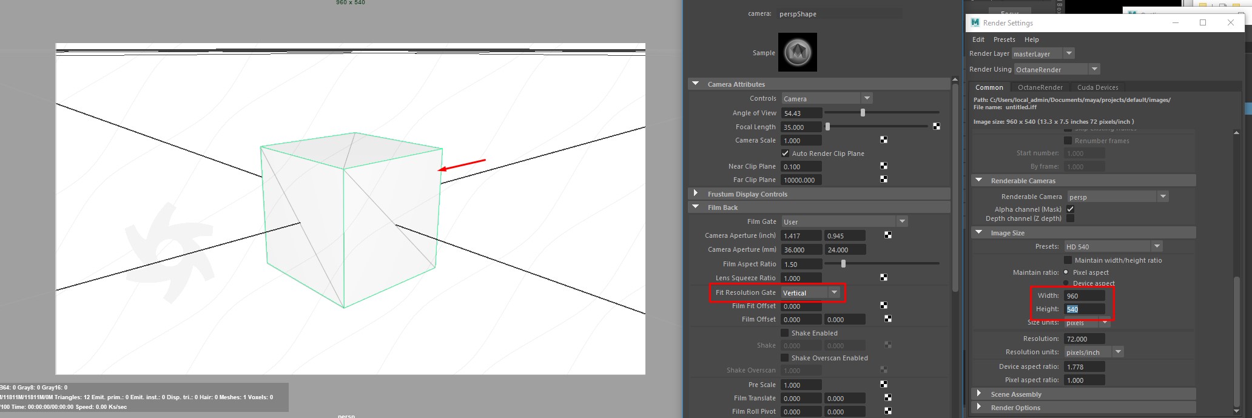1252x418 pixels.
Task: Click the checker map button next to Focal Length
Action: pos(937,126)
